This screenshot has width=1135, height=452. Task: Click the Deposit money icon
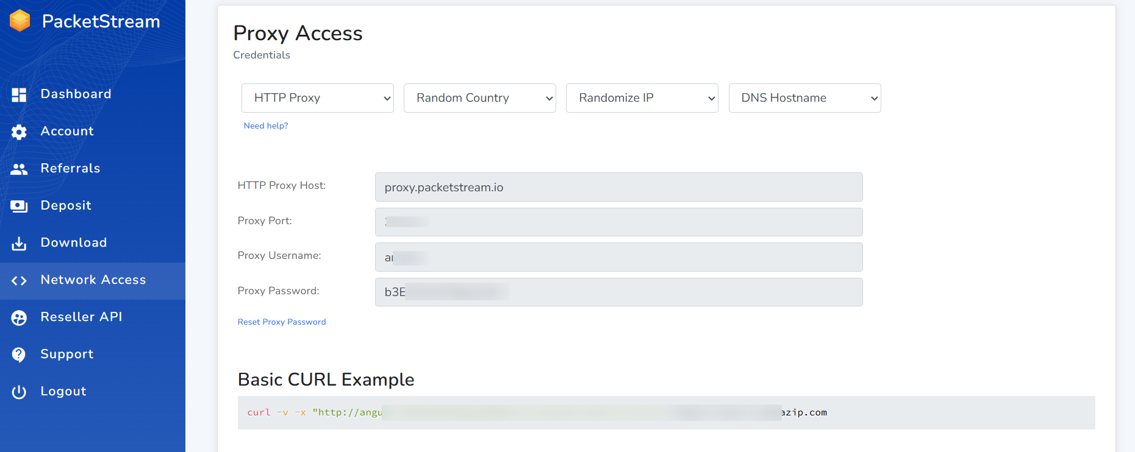19,206
